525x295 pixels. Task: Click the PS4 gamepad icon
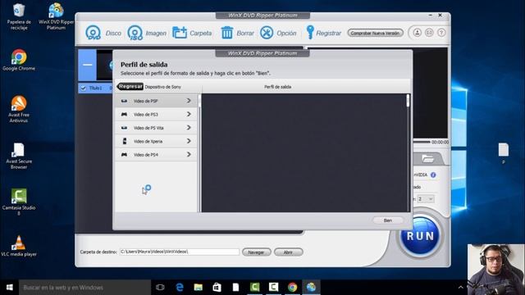pos(124,154)
